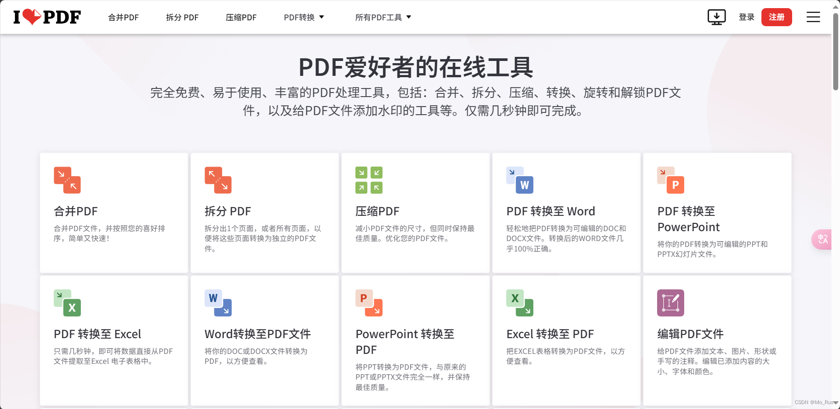The height and width of the screenshot is (409, 840).
Task: Open the 合并PDF card title
Action: tap(76, 211)
